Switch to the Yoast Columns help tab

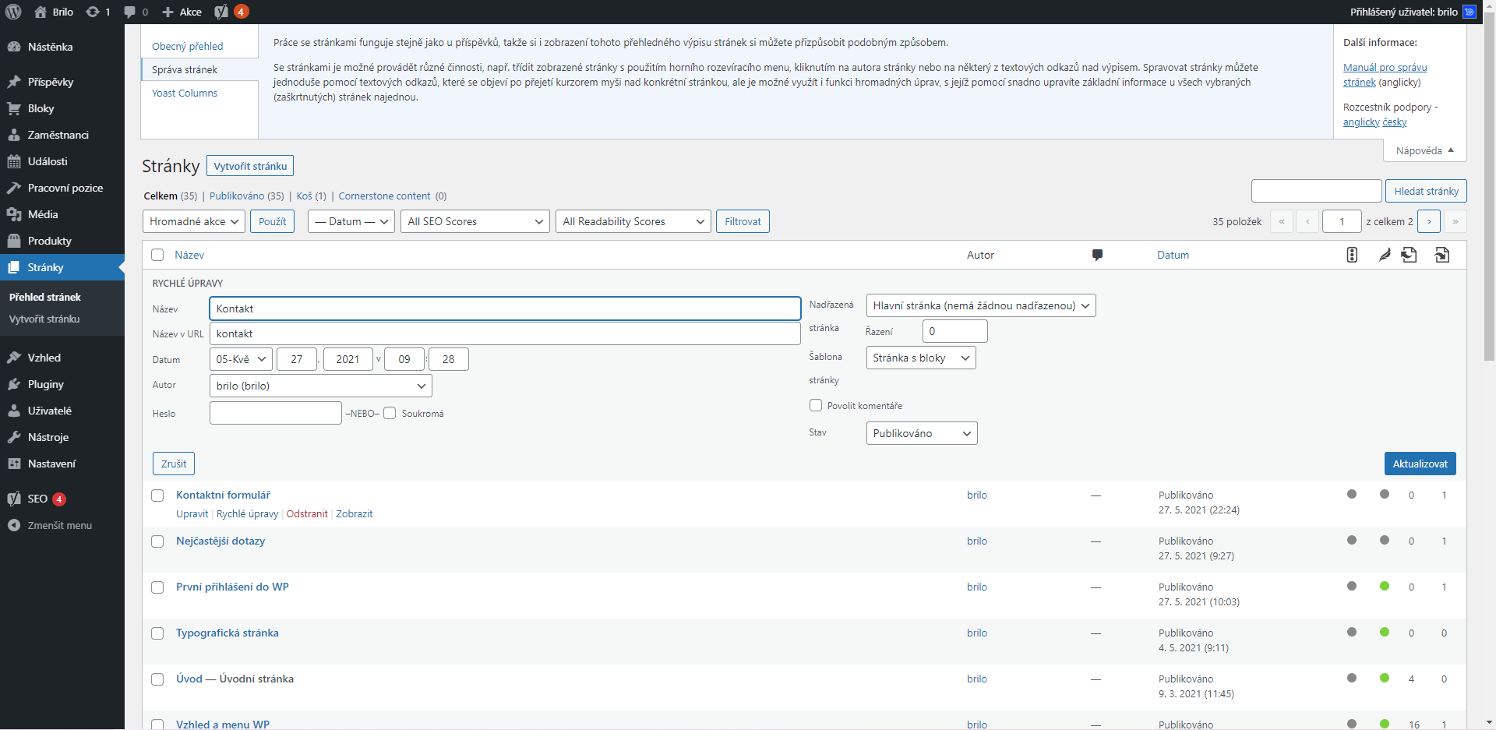coord(185,93)
